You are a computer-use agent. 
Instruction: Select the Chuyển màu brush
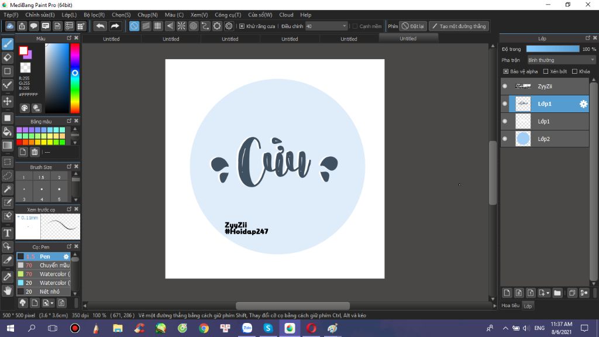tap(43, 265)
